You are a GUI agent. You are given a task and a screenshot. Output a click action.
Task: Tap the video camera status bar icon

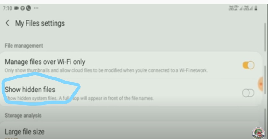(x=16, y=8)
